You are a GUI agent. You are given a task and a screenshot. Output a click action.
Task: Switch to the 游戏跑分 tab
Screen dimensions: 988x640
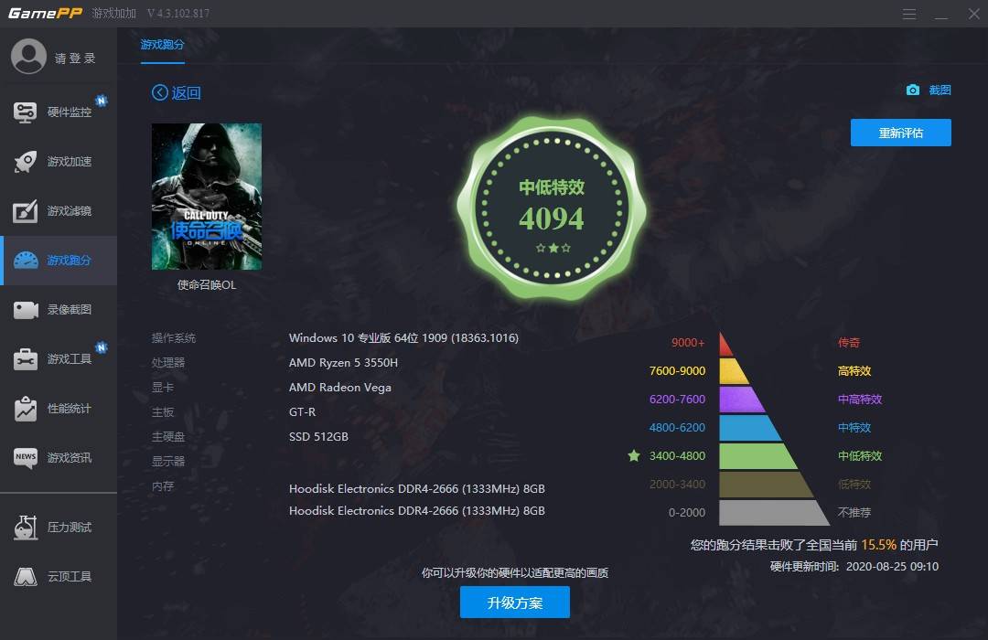coord(163,45)
